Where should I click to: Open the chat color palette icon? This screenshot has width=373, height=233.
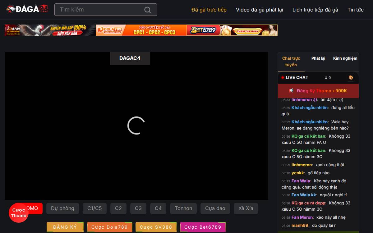point(351,78)
